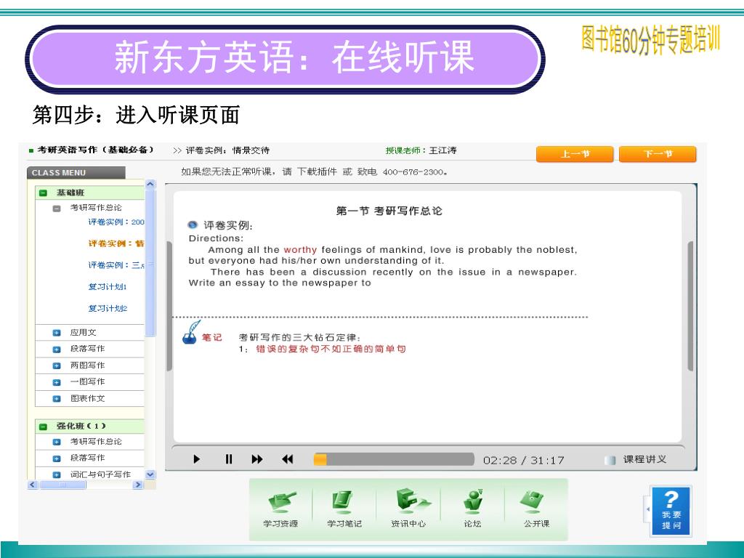Expand the 图表作文 tree node
The width and height of the screenshot is (744, 558).
pyautogui.click(x=57, y=399)
